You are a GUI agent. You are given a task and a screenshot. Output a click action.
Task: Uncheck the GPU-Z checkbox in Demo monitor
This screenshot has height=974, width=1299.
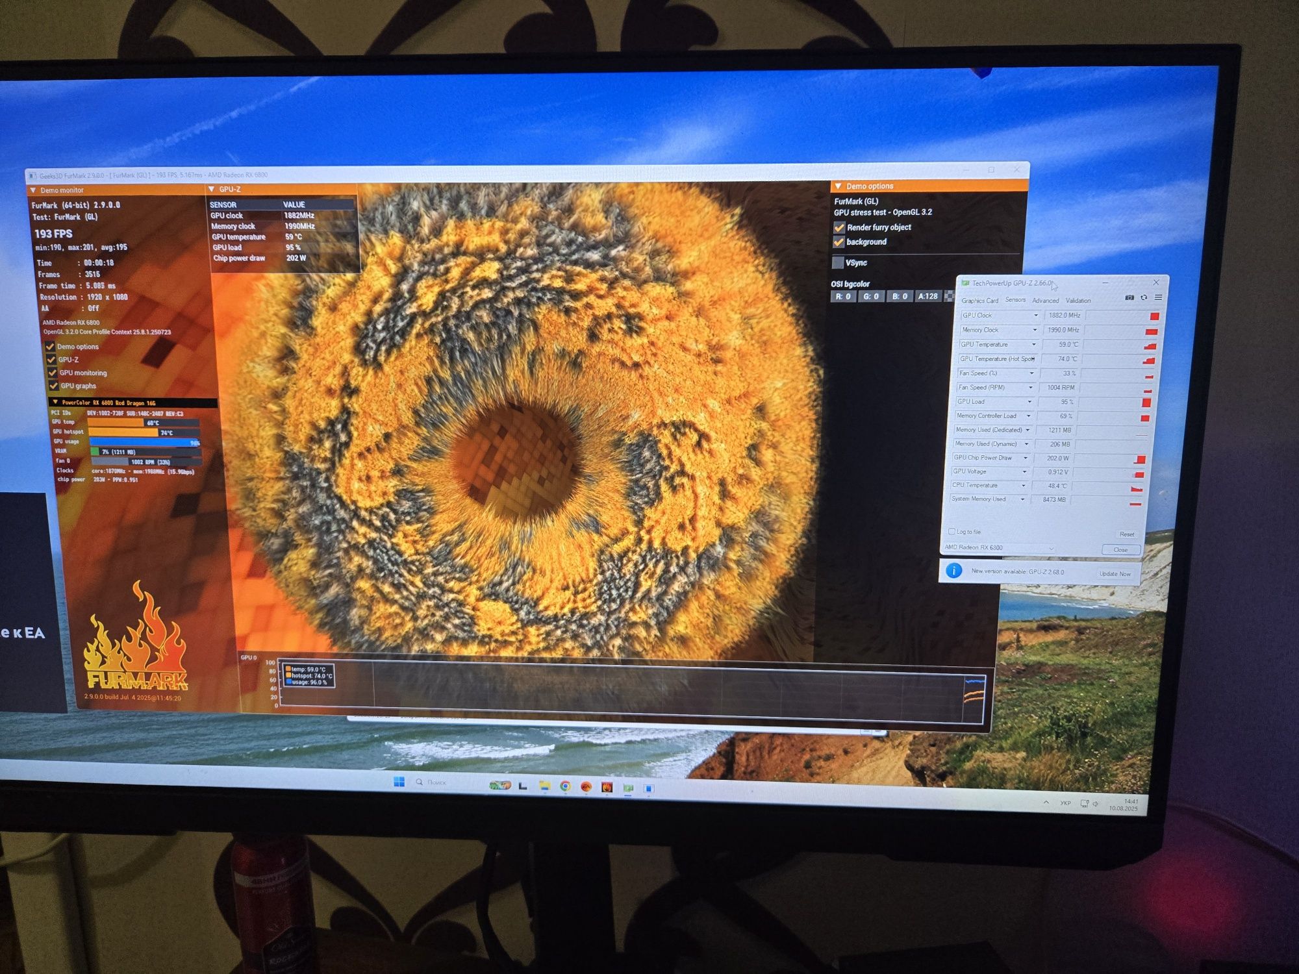pos(51,359)
